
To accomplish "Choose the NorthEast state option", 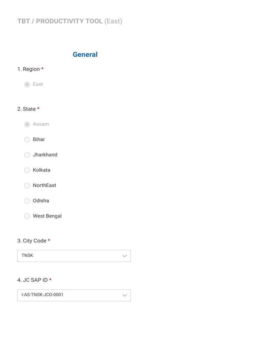I will [27, 186].
